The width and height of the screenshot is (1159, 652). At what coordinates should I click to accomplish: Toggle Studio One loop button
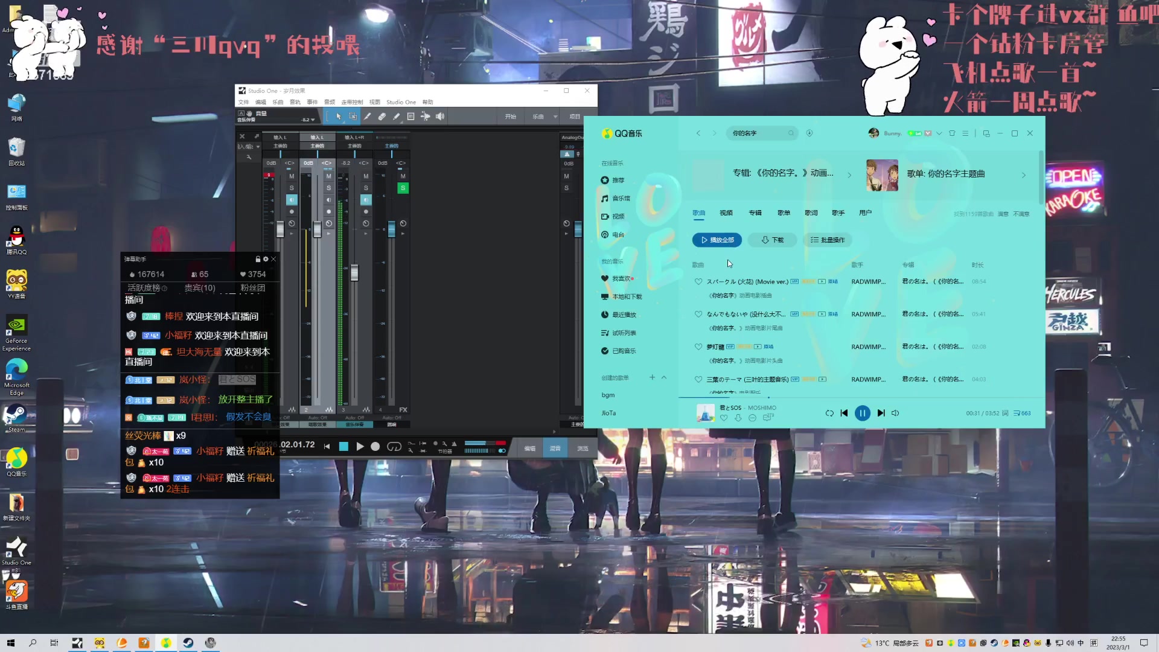pyautogui.click(x=394, y=447)
